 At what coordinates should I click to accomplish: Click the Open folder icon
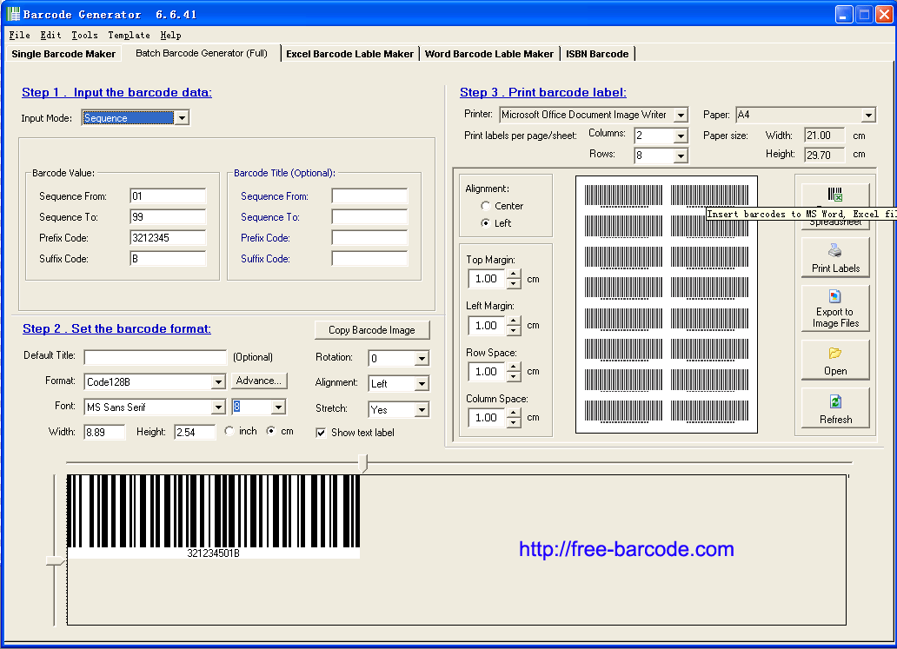(x=834, y=353)
